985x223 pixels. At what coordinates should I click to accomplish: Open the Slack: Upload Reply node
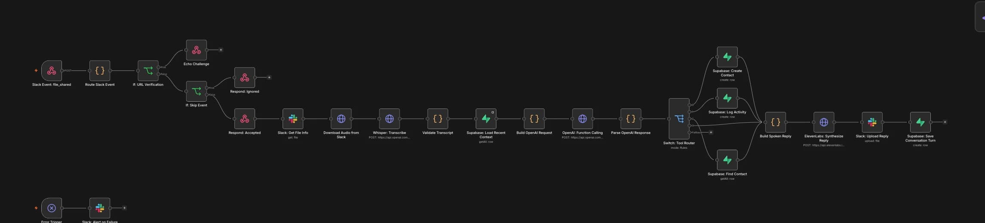pyautogui.click(x=872, y=122)
